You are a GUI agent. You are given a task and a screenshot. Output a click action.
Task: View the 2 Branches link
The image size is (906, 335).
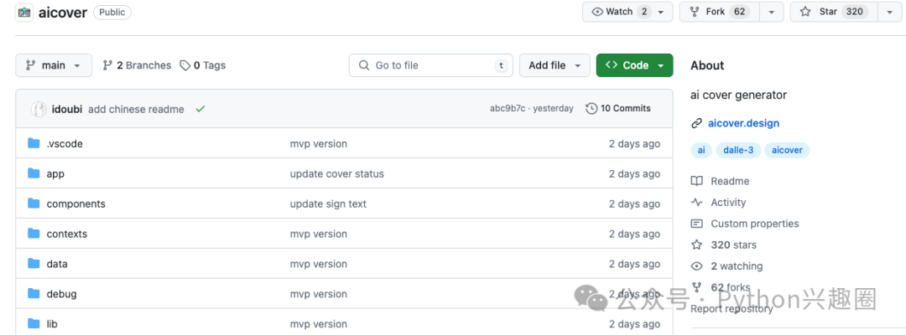pos(137,65)
